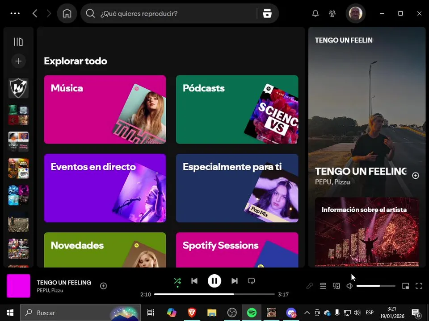Open the Música category card

[x=105, y=110]
